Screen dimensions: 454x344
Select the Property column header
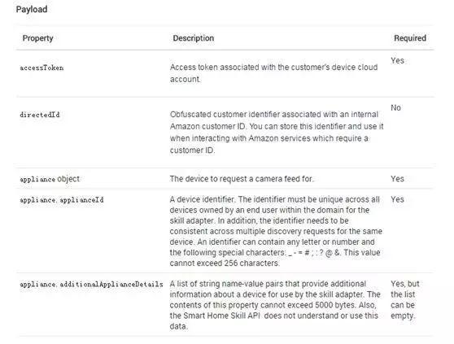(38, 38)
